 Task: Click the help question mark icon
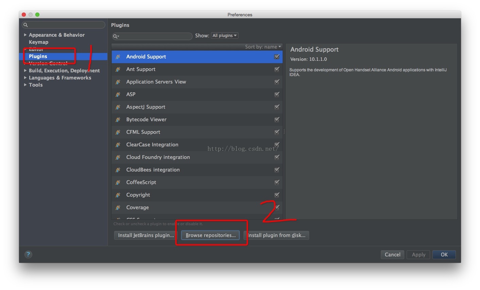(28, 254)
